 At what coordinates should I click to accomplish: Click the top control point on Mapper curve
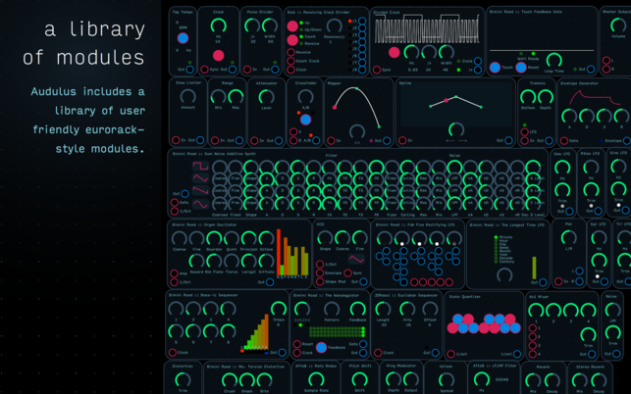tap(356, 90)
